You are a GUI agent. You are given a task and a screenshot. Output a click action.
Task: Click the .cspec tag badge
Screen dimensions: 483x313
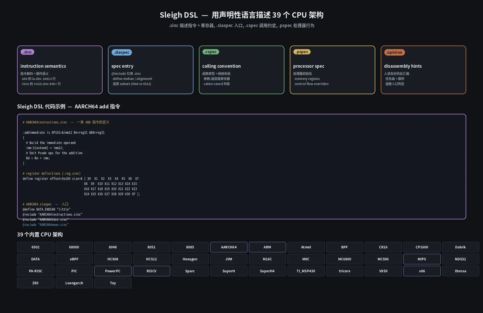[x=211, y=52]
